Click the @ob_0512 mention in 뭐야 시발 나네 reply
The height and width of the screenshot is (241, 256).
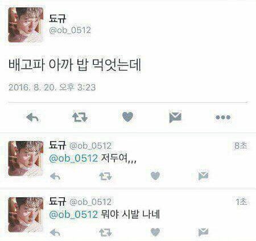click(x=73, y=214)
